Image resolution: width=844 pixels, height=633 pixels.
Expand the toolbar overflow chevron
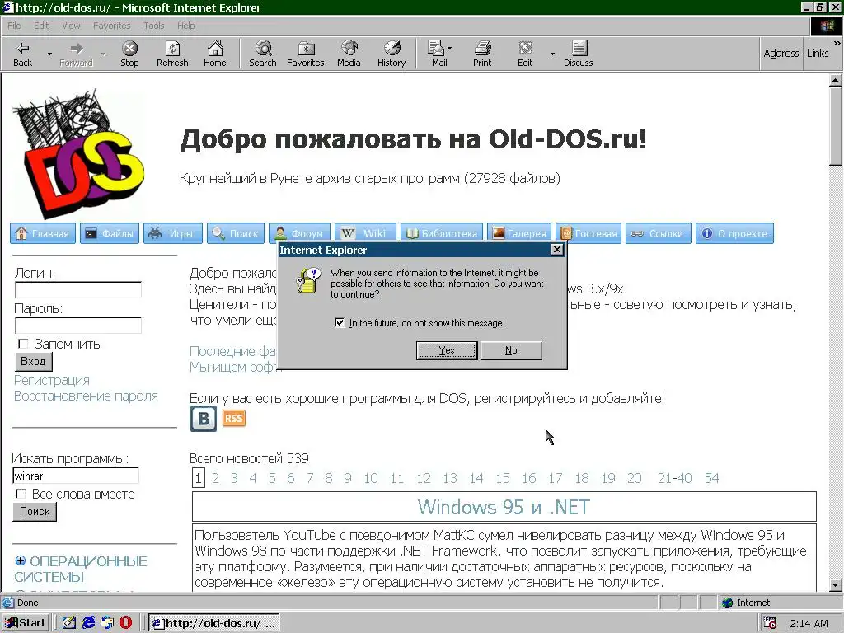(x=837, y=43)
